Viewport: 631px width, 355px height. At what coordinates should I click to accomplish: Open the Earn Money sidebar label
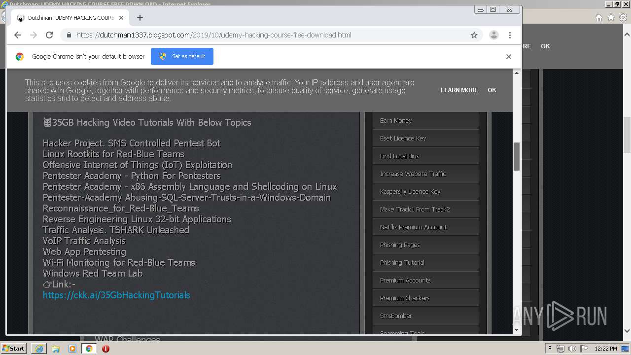tap(396, 120)
